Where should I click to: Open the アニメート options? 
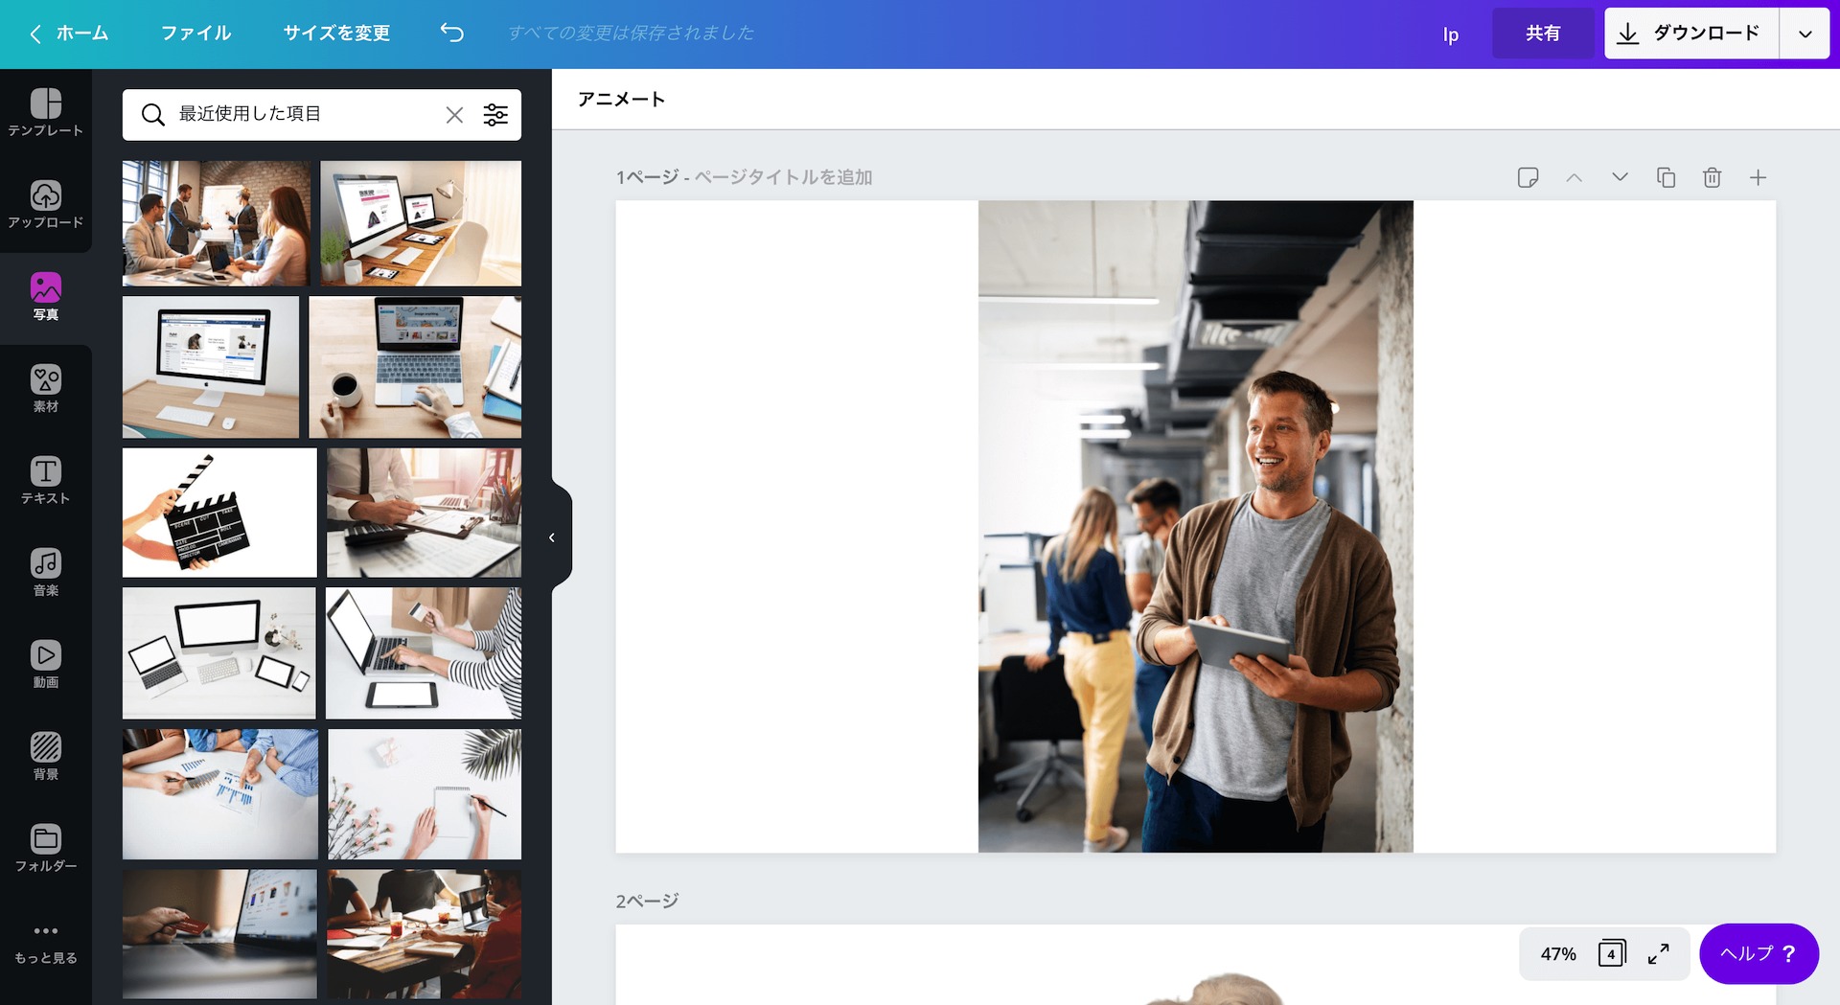click(x=620, y=99)
